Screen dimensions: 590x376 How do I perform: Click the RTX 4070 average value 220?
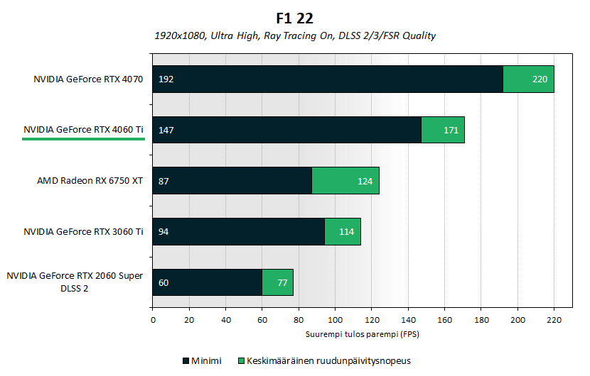pos(540,79)
